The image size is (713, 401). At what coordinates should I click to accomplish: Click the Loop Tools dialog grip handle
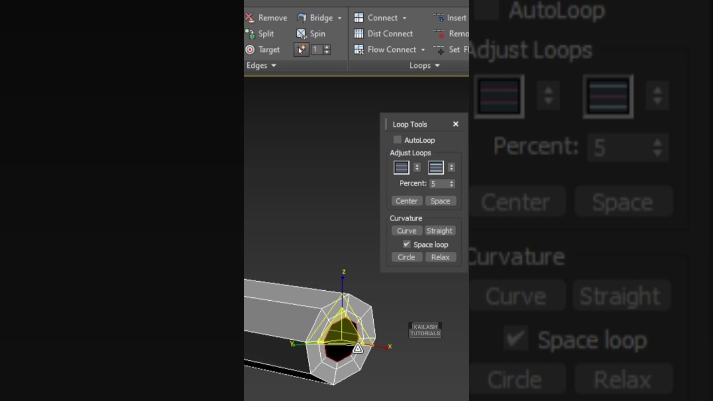[x=385, y=124]
